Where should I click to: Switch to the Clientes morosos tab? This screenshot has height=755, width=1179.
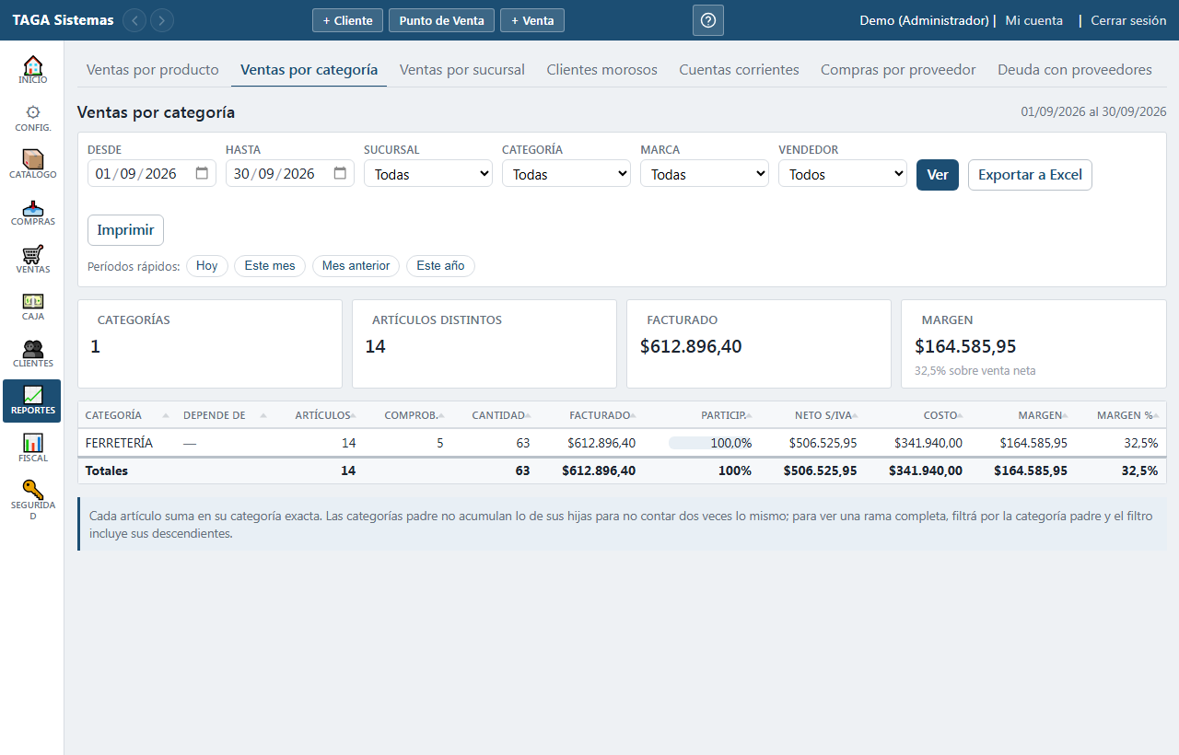(x=602, y=70)
